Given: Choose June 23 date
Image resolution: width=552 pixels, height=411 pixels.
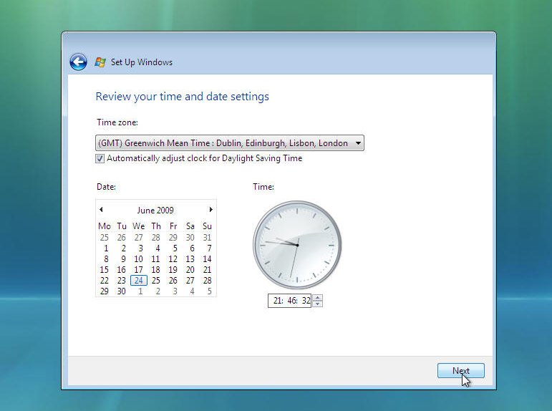Looking at the screenshot, I should pos(122,281).
